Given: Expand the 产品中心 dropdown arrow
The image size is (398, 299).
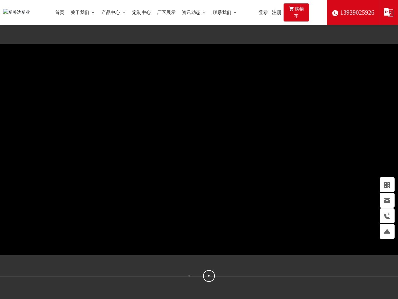Looking at the screenshot, I should 123,12.
